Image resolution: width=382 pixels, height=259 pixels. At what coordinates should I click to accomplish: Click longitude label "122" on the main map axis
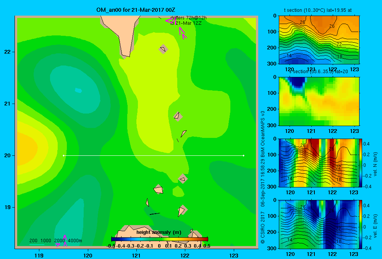185,255
